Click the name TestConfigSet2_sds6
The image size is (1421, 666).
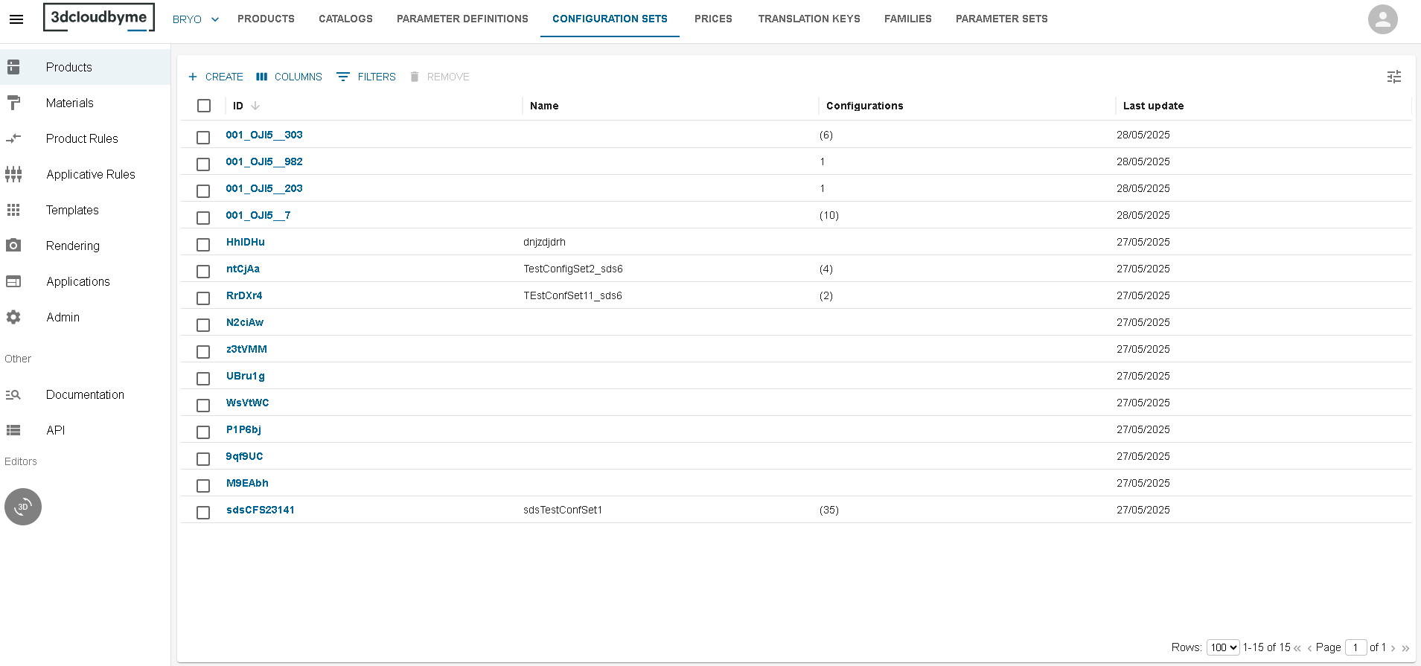[573, 269]
